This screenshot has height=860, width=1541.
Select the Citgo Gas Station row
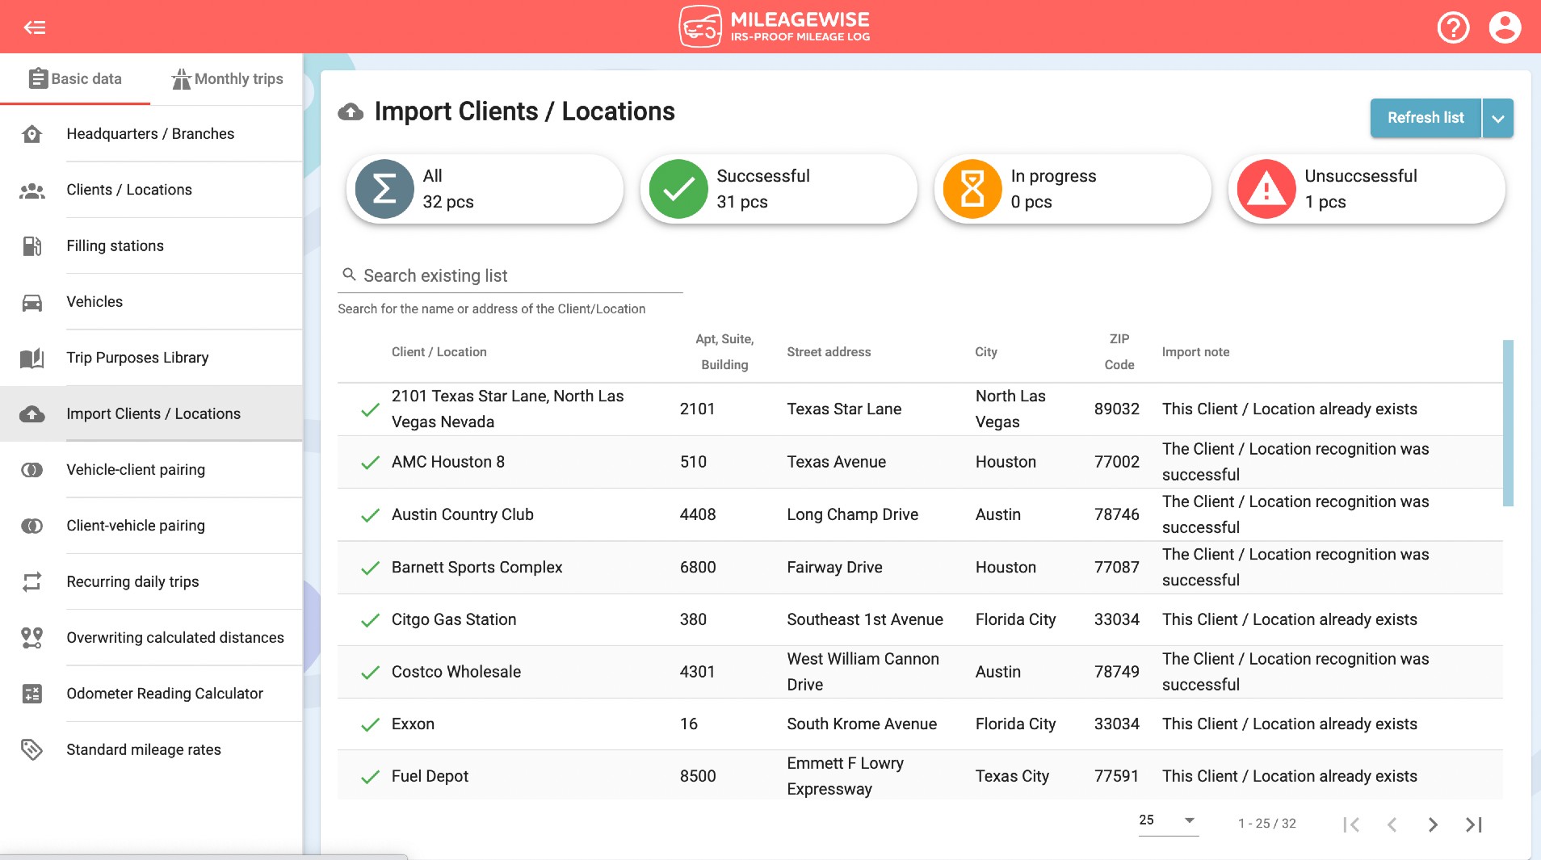coord(920,619)
